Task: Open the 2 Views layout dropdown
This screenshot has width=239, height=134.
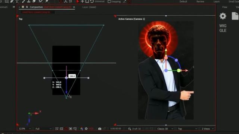Action: point(208,129)
